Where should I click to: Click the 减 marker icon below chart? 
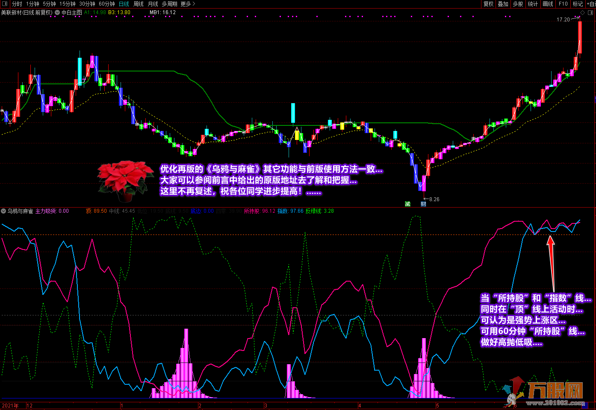coord(407,204)
